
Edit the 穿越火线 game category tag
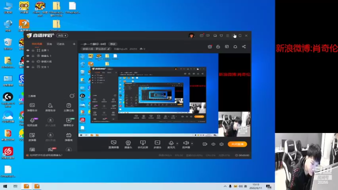(x=96, y=49)
